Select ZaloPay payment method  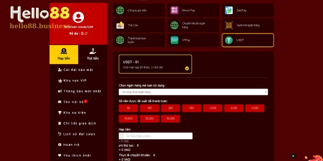point(248,10)
